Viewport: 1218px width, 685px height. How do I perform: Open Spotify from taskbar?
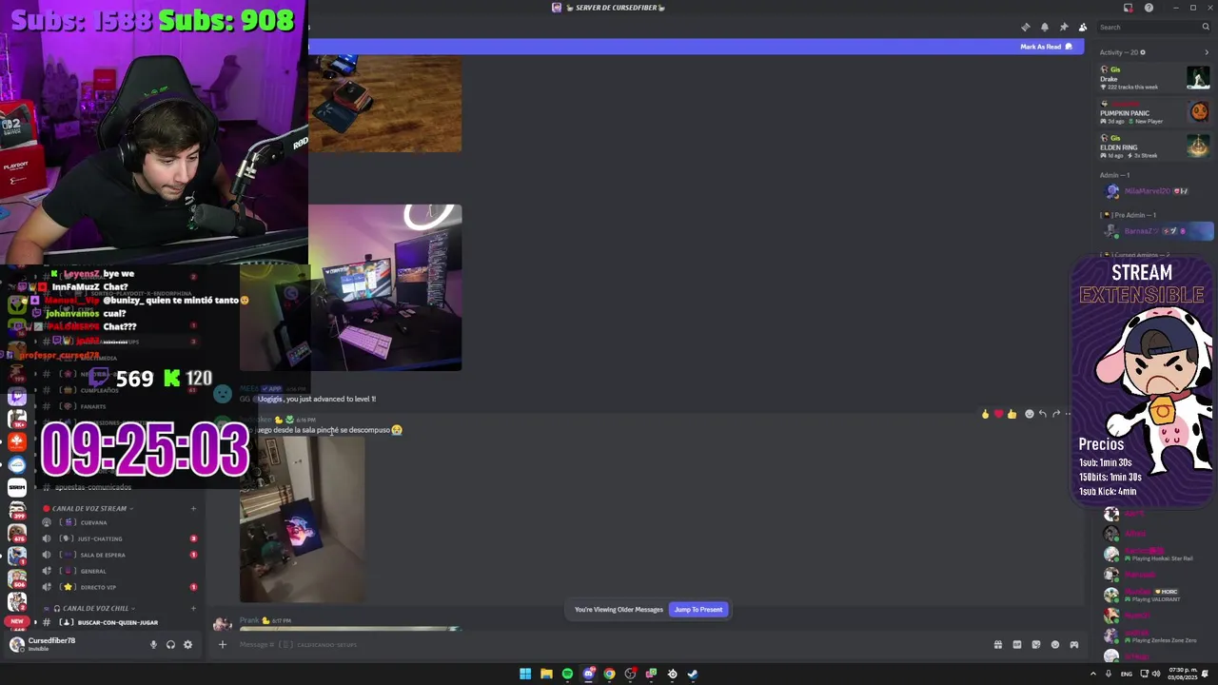click(567, 674)
